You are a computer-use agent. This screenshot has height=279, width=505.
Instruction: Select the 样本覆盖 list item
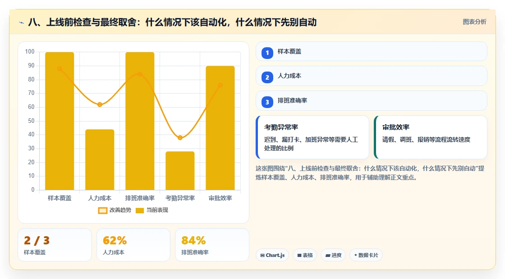(x=372, y=51)
